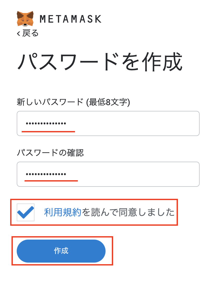Screen dimensions: 209x283
Task: Go back using the 戻る link
Action: point(30,33)
